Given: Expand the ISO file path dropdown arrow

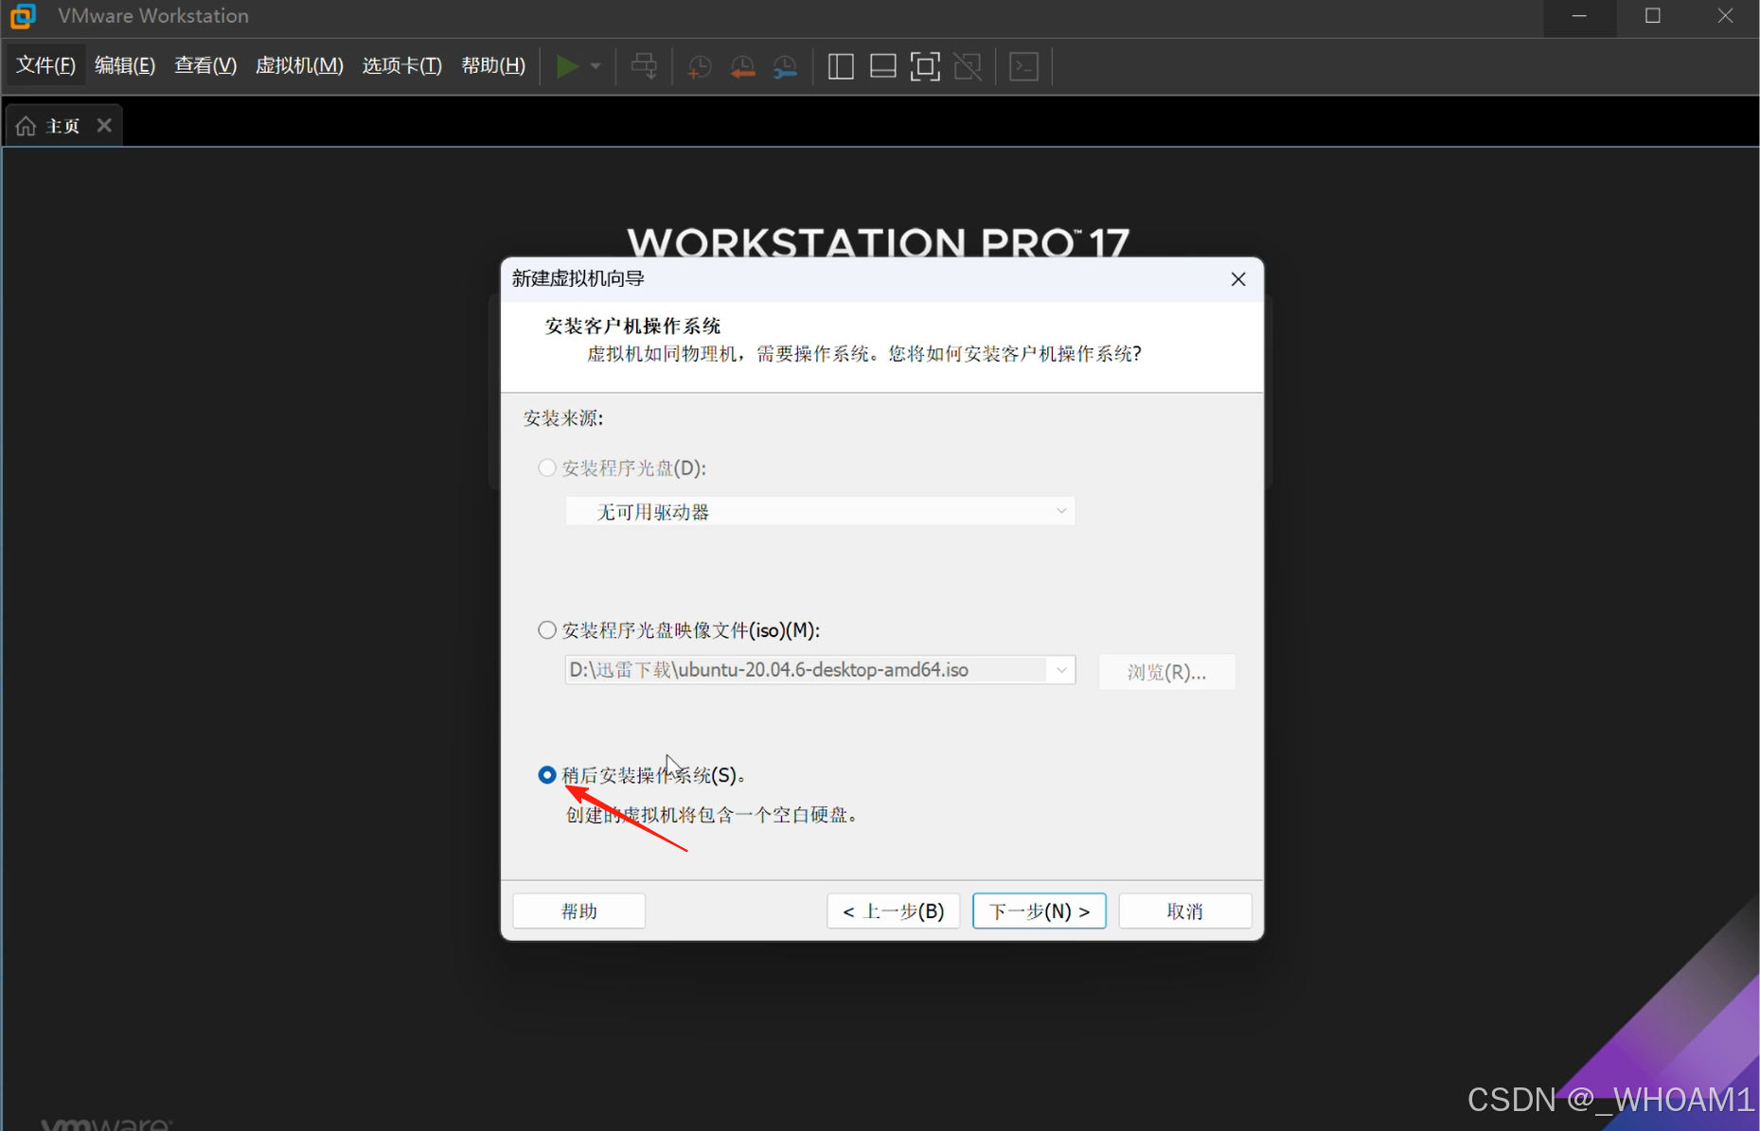Looking at the screenshot, I should pos(1061,669).
